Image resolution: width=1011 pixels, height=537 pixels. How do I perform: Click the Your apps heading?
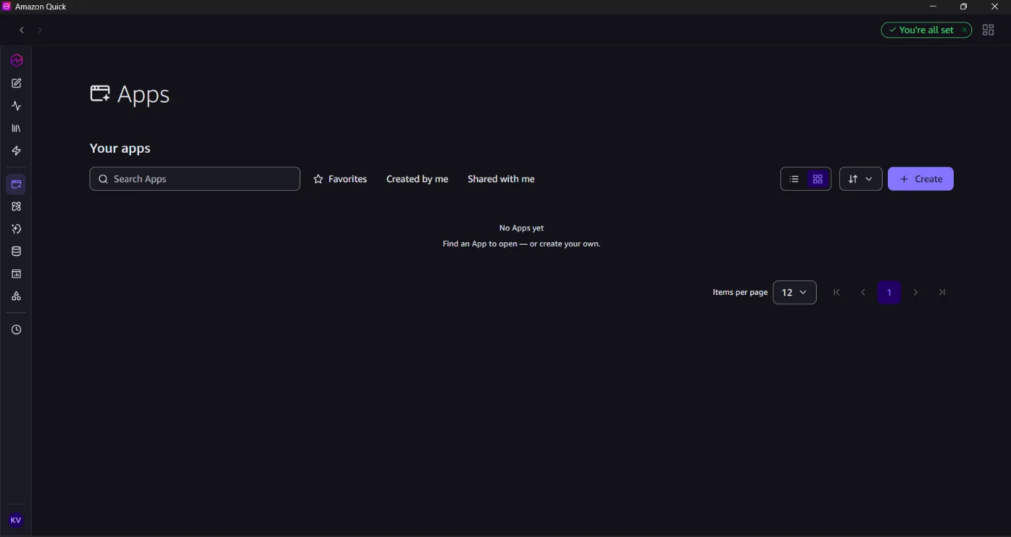tap(120, 149)
